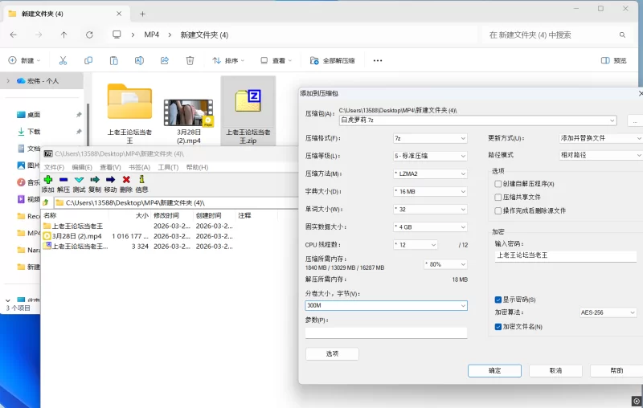This screenshot has height=408, width=643.
Task: Toggle the encrypt file names checkbox
Action: (498, 327)
